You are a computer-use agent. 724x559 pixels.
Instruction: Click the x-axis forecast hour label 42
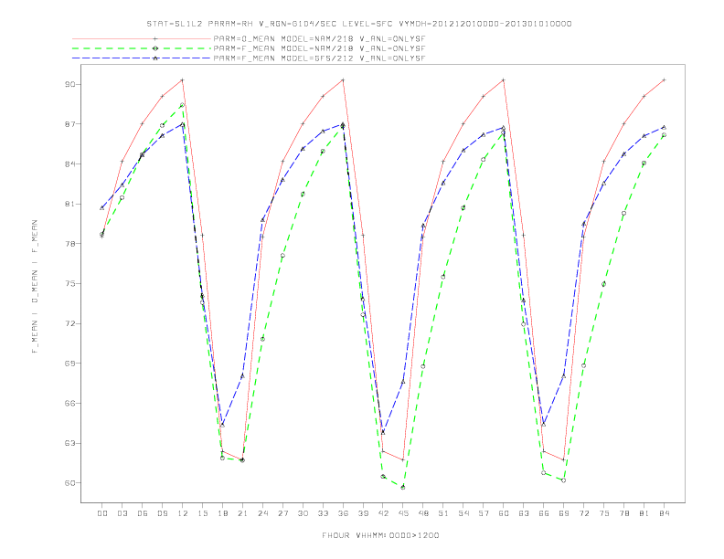[x=383, y=513]
